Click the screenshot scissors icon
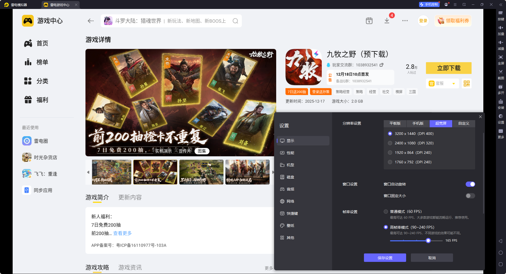 click(x=500, y=74)
